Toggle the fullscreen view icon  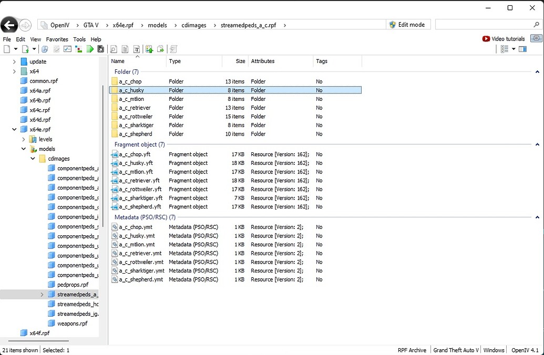click(x=536, y=38)
